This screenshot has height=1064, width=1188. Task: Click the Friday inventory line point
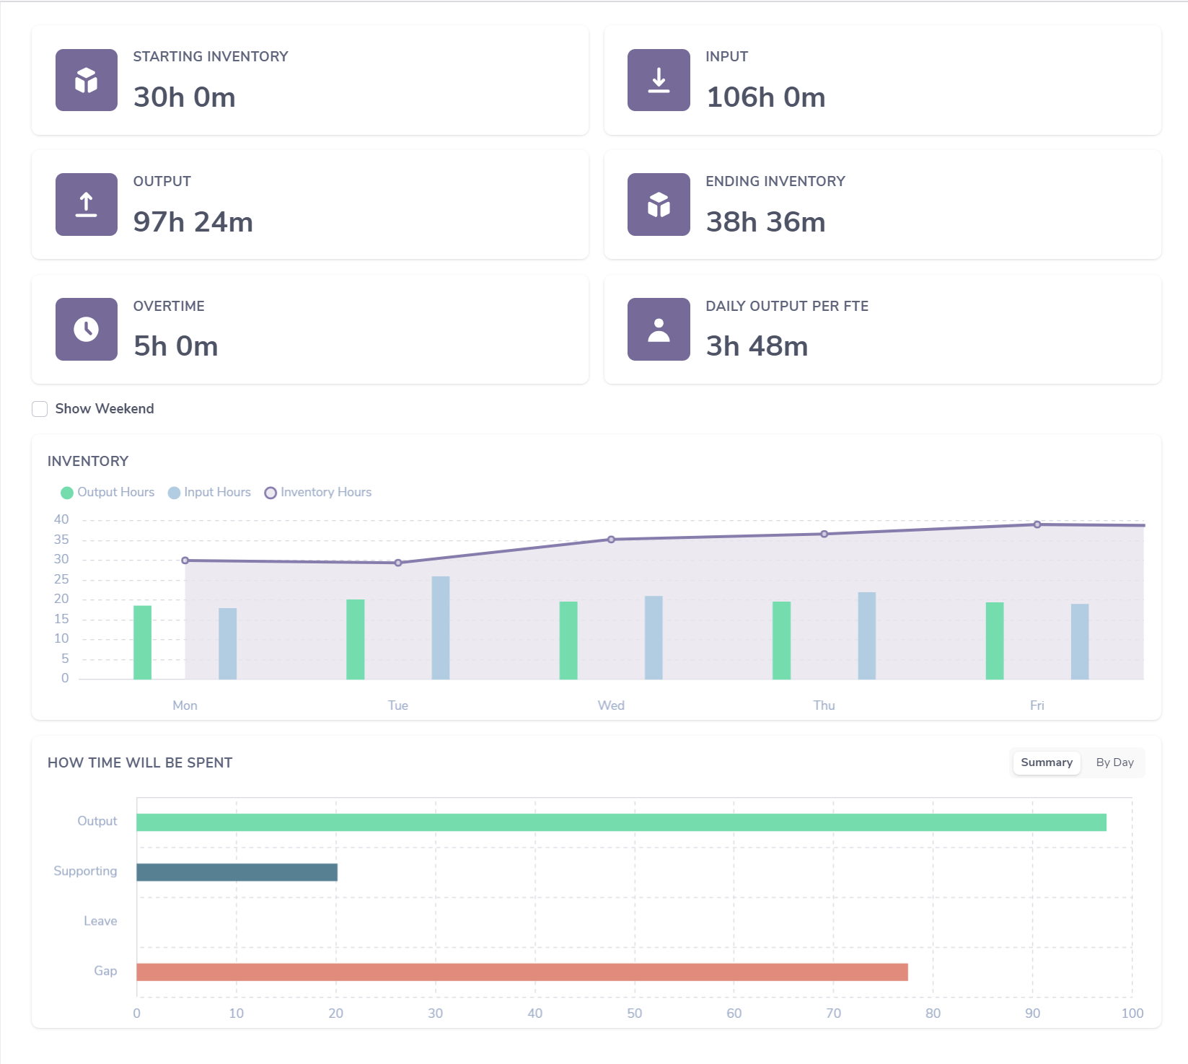click(1037, 524)
